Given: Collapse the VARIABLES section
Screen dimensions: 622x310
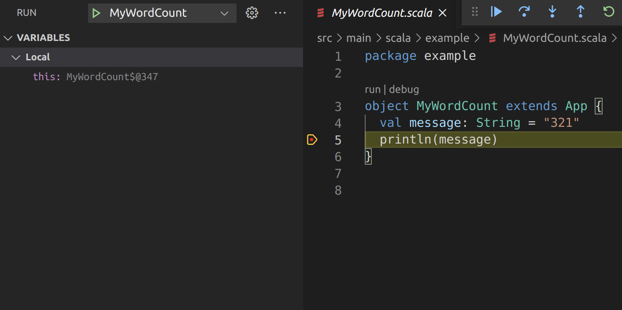Looking at the screenshot, I should point(7,38).
